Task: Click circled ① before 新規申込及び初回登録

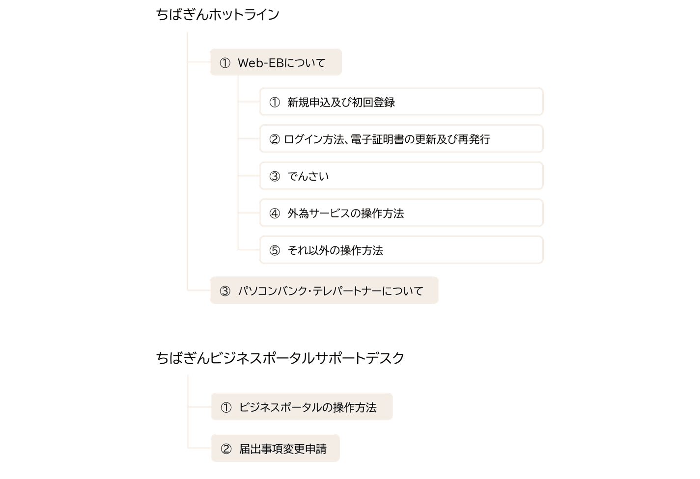Action: point(275,102)
